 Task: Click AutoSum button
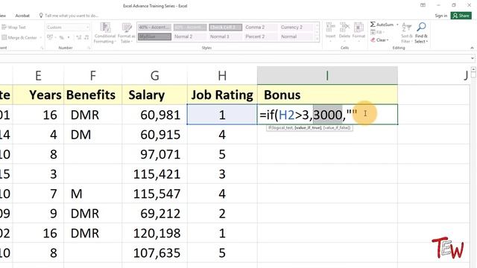tap(382, 25)
